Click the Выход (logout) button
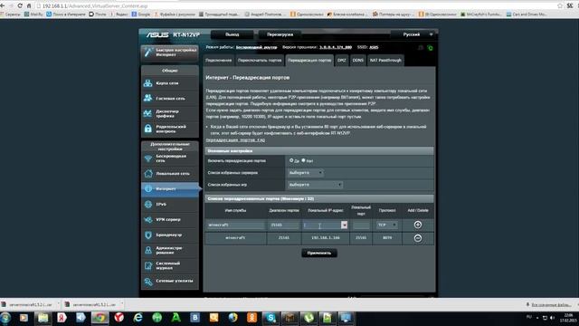This screenshot has height=326, width=579. tap(232, 34)
